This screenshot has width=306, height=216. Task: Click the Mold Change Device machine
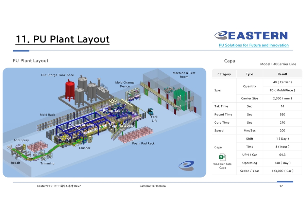(133, 94)
